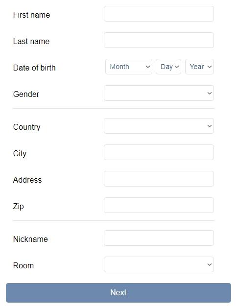
Task: Open the Country selection dropdown
Action: [x=159, y=126]
